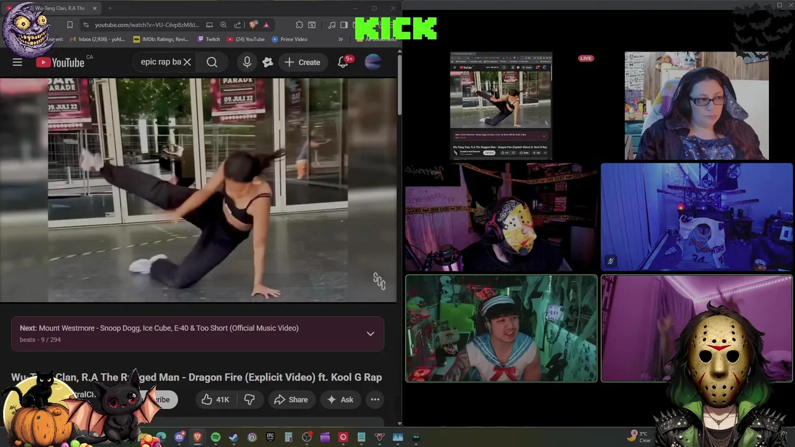This screenshot has width=795, height=447.
Task: Open the Create button
Action: click(302, 62)
